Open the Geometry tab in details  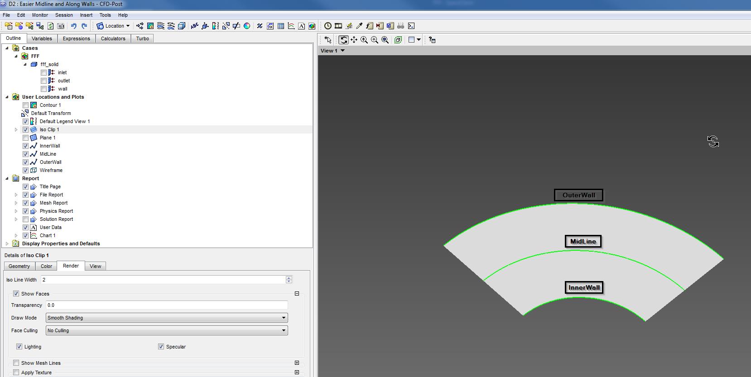point(19,266)
